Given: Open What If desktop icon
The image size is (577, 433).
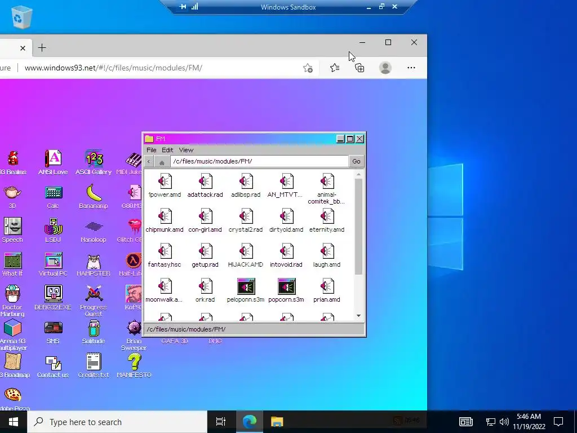Looking at the screenshot, I should pos(12,264).
